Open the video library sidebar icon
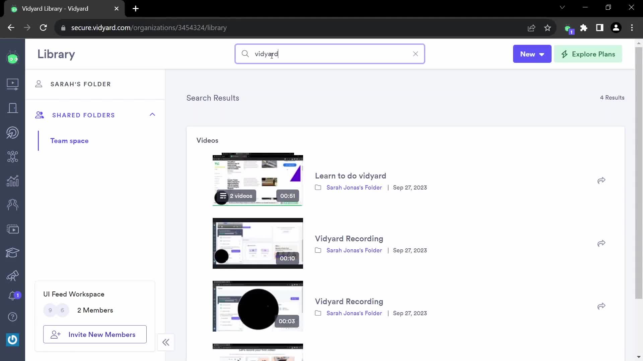Image resolution: width=643 pixels, height=361 pixels. (13, 84)
